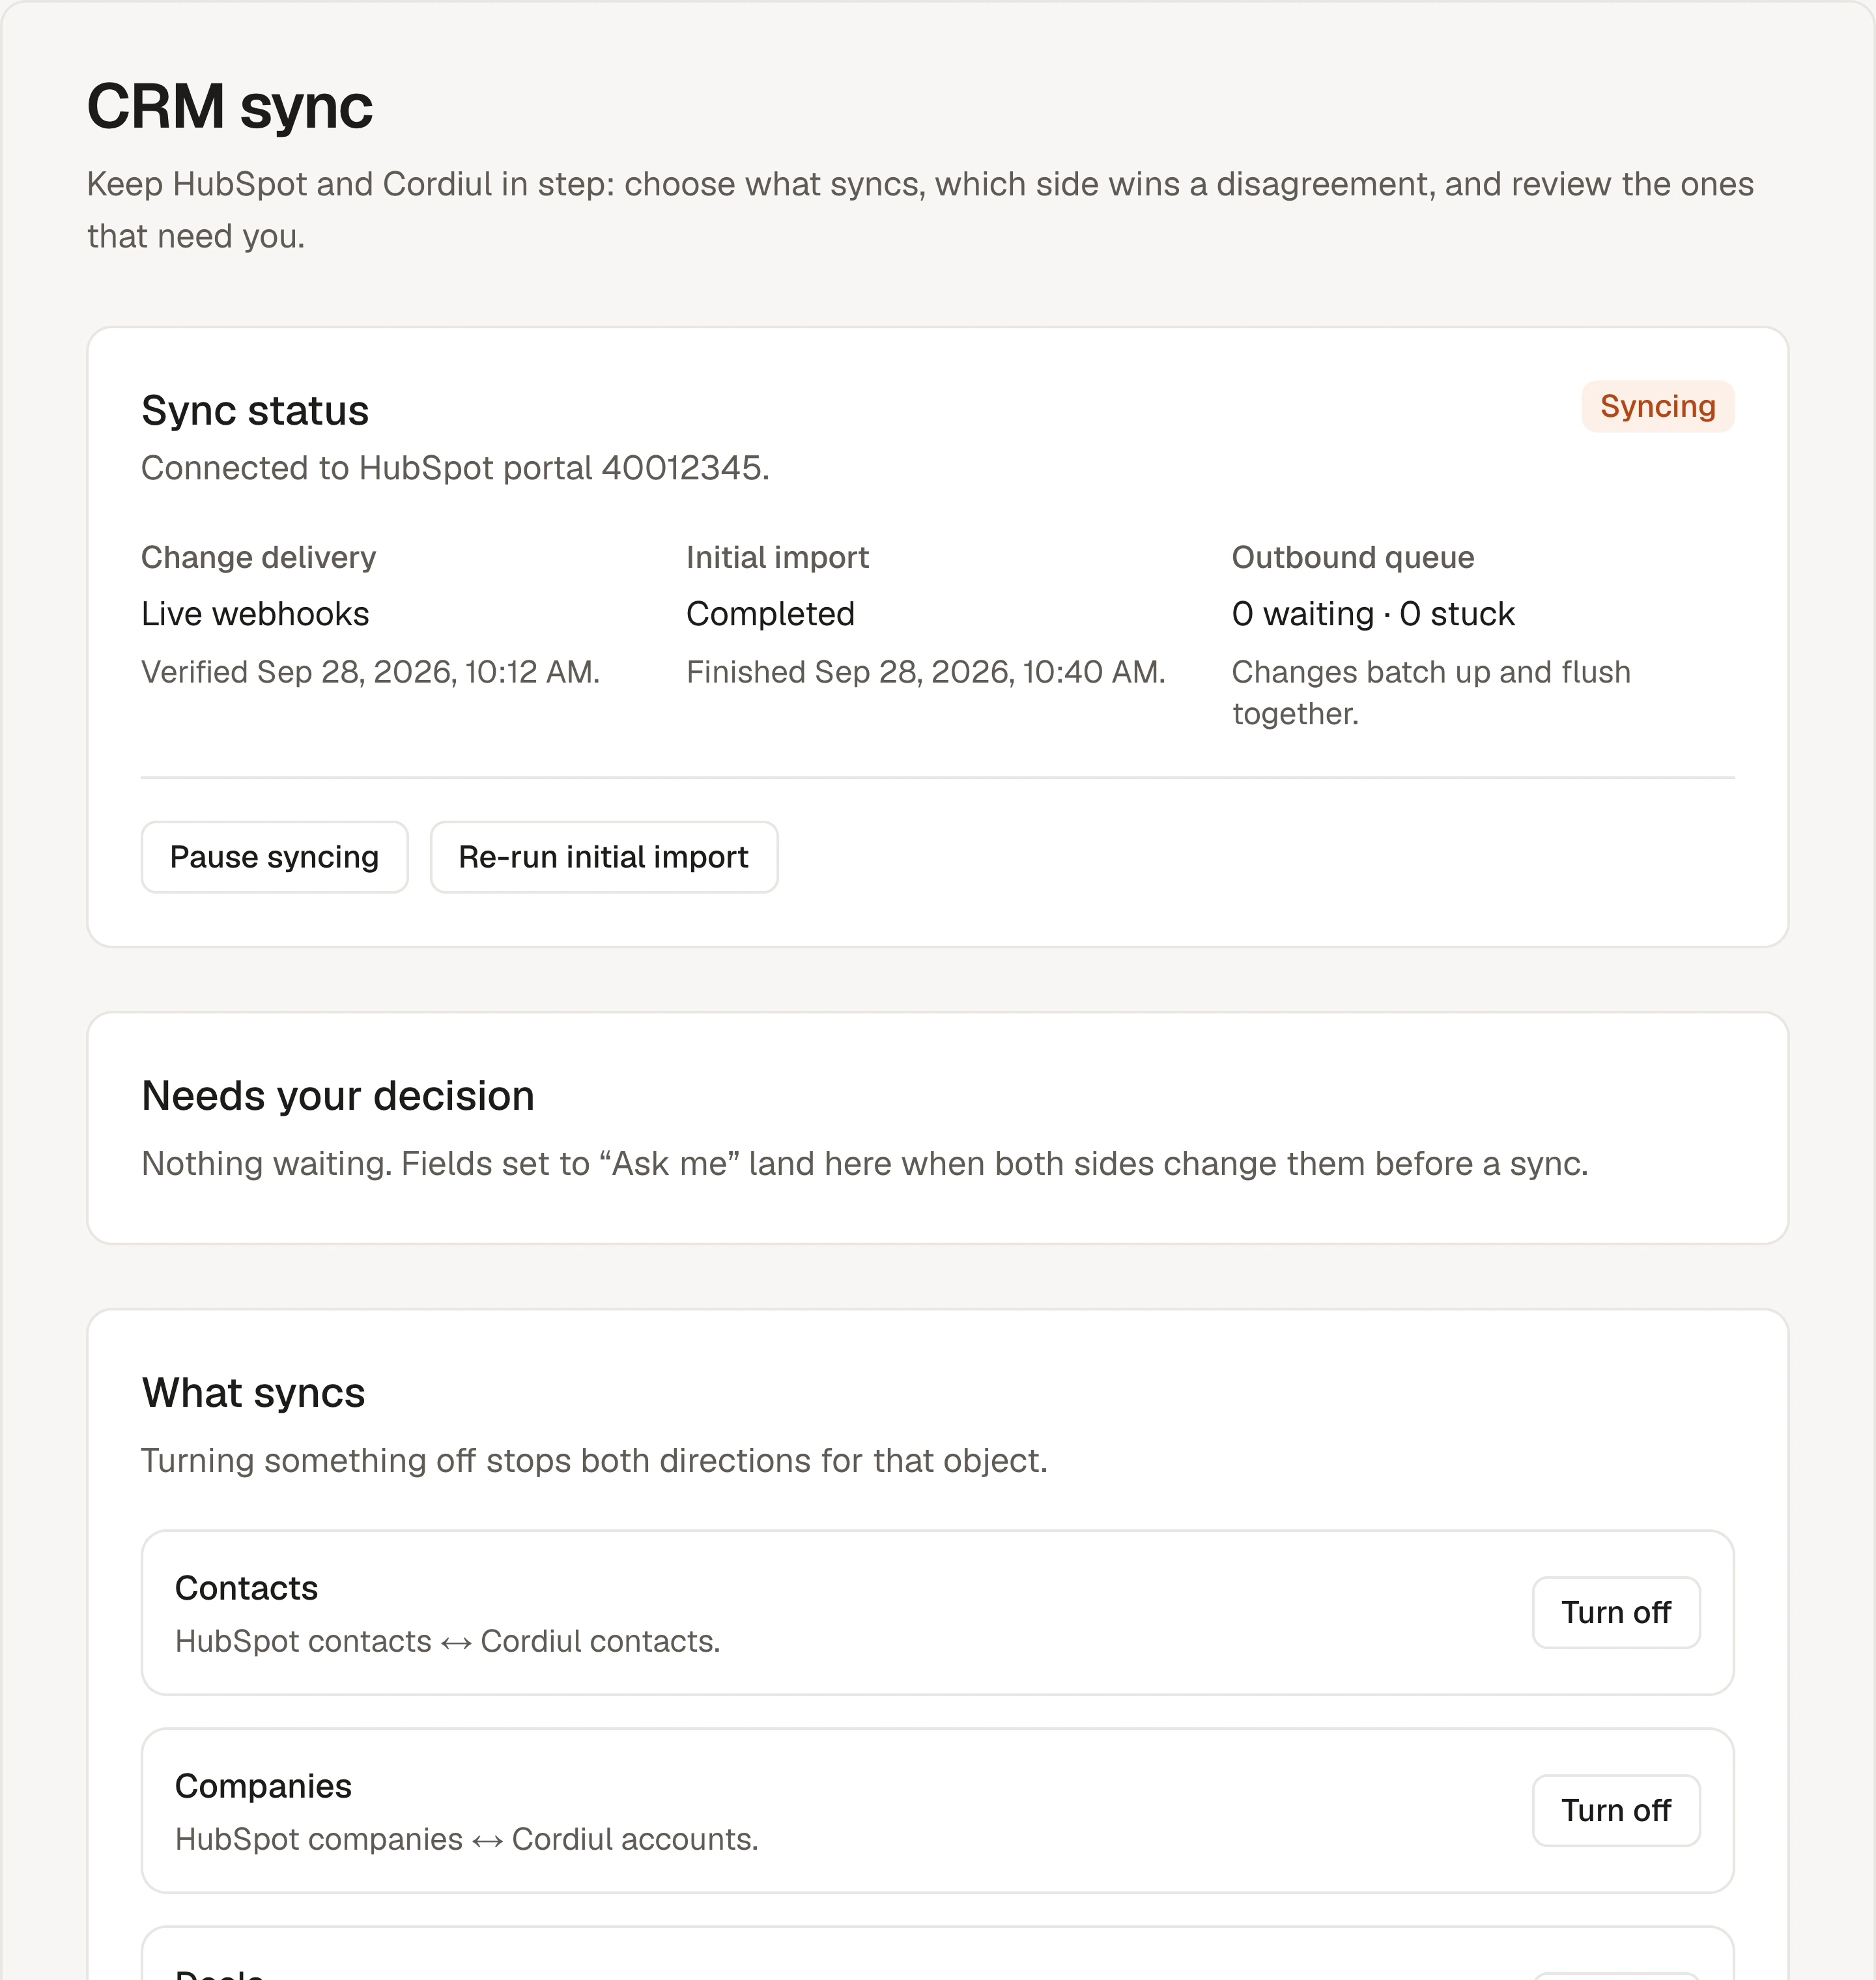Select the Verified Sep 28 timestamp
The width and height of the screenshot is (1876, 1980).
tap(370, 672)
